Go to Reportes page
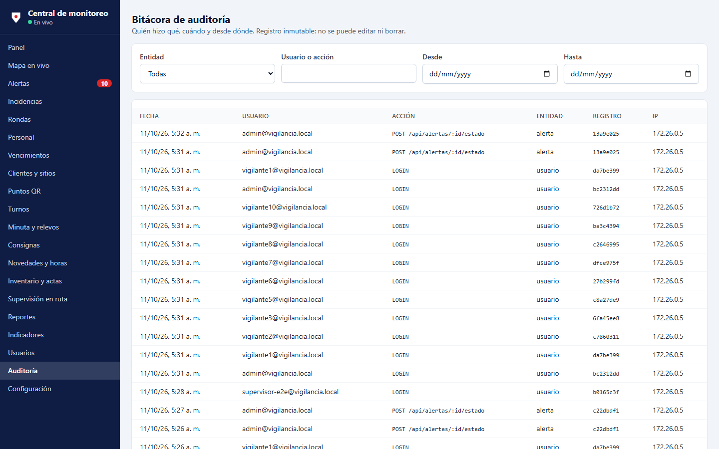 click(x=60, y=317)
